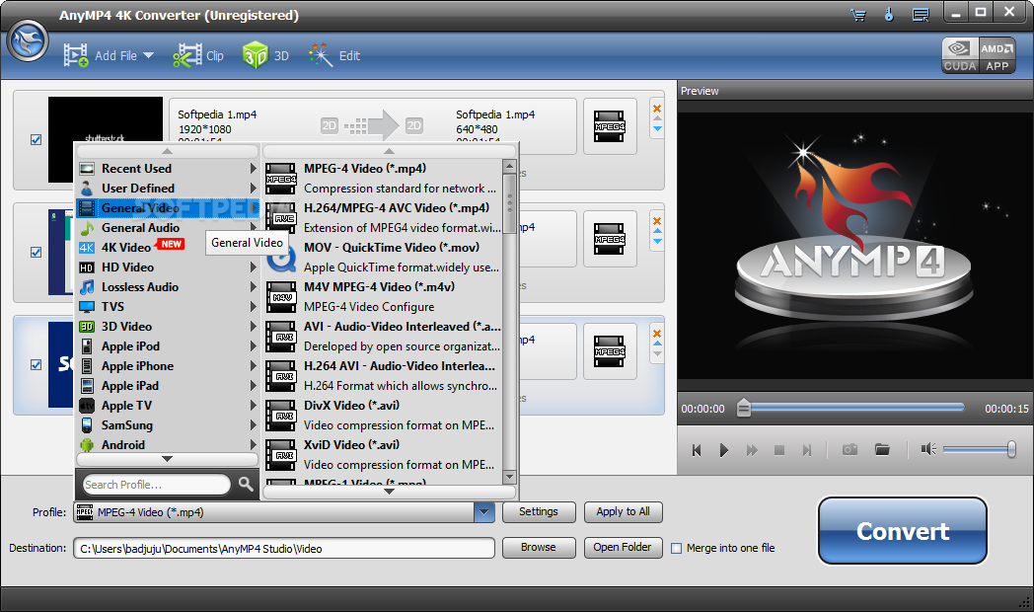Remove the third file with orange X
The height and width of the screenshot is (612, 1034).
point(657,334)
